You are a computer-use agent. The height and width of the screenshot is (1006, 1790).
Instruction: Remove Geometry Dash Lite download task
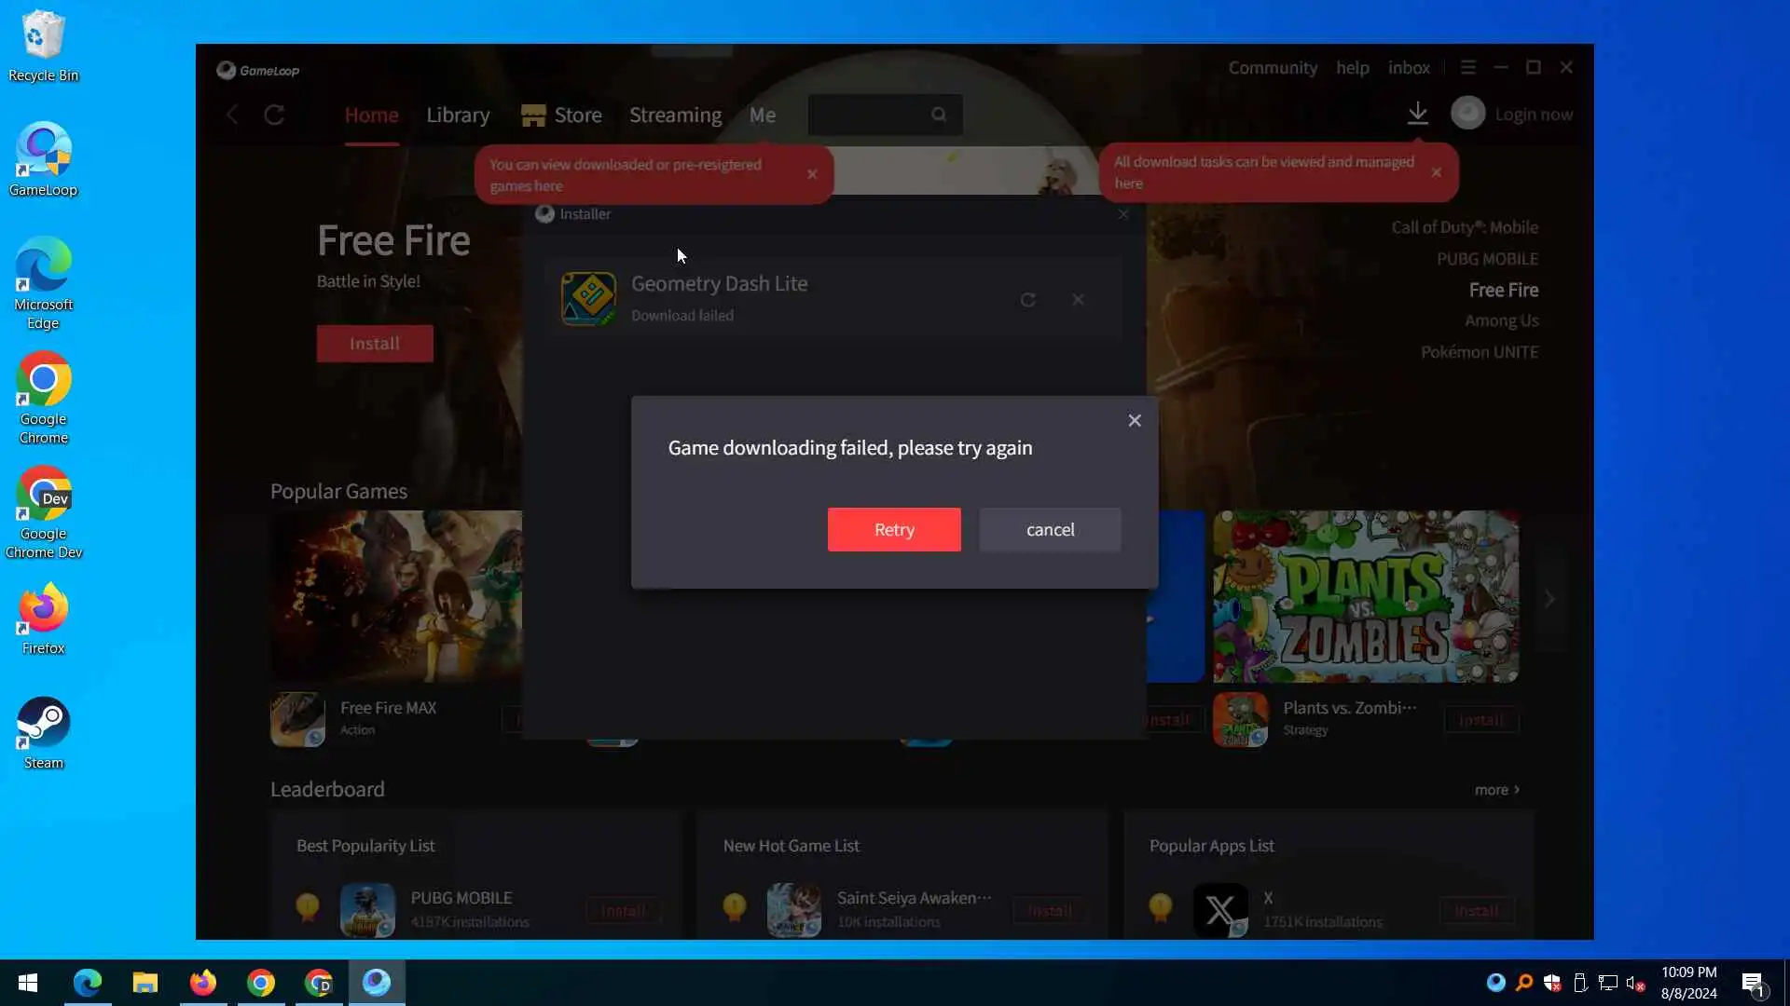pos(1078,300)
